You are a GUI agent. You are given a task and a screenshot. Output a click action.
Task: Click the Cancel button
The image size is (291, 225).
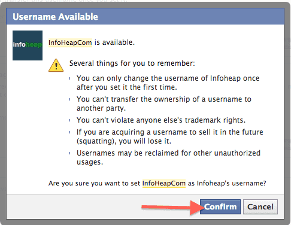(x=260, y=206)
